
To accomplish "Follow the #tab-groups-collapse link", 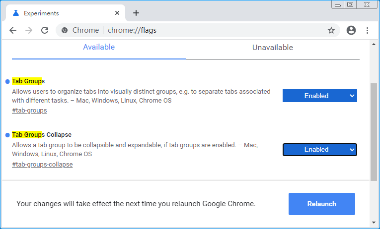I will [x=42, y=165].
